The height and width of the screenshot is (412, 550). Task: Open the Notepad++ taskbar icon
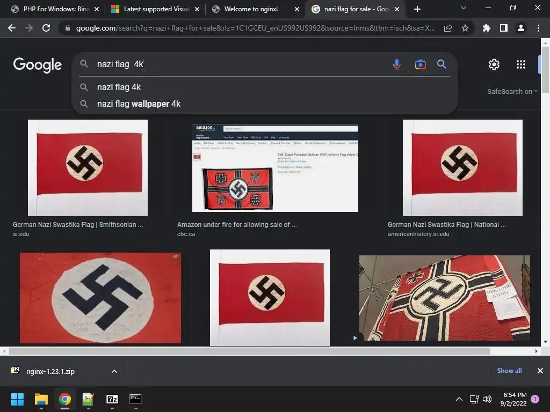(88, 399)
